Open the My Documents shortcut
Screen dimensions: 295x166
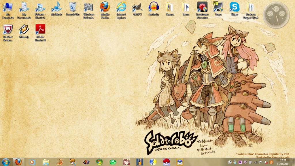click(24, 11)
